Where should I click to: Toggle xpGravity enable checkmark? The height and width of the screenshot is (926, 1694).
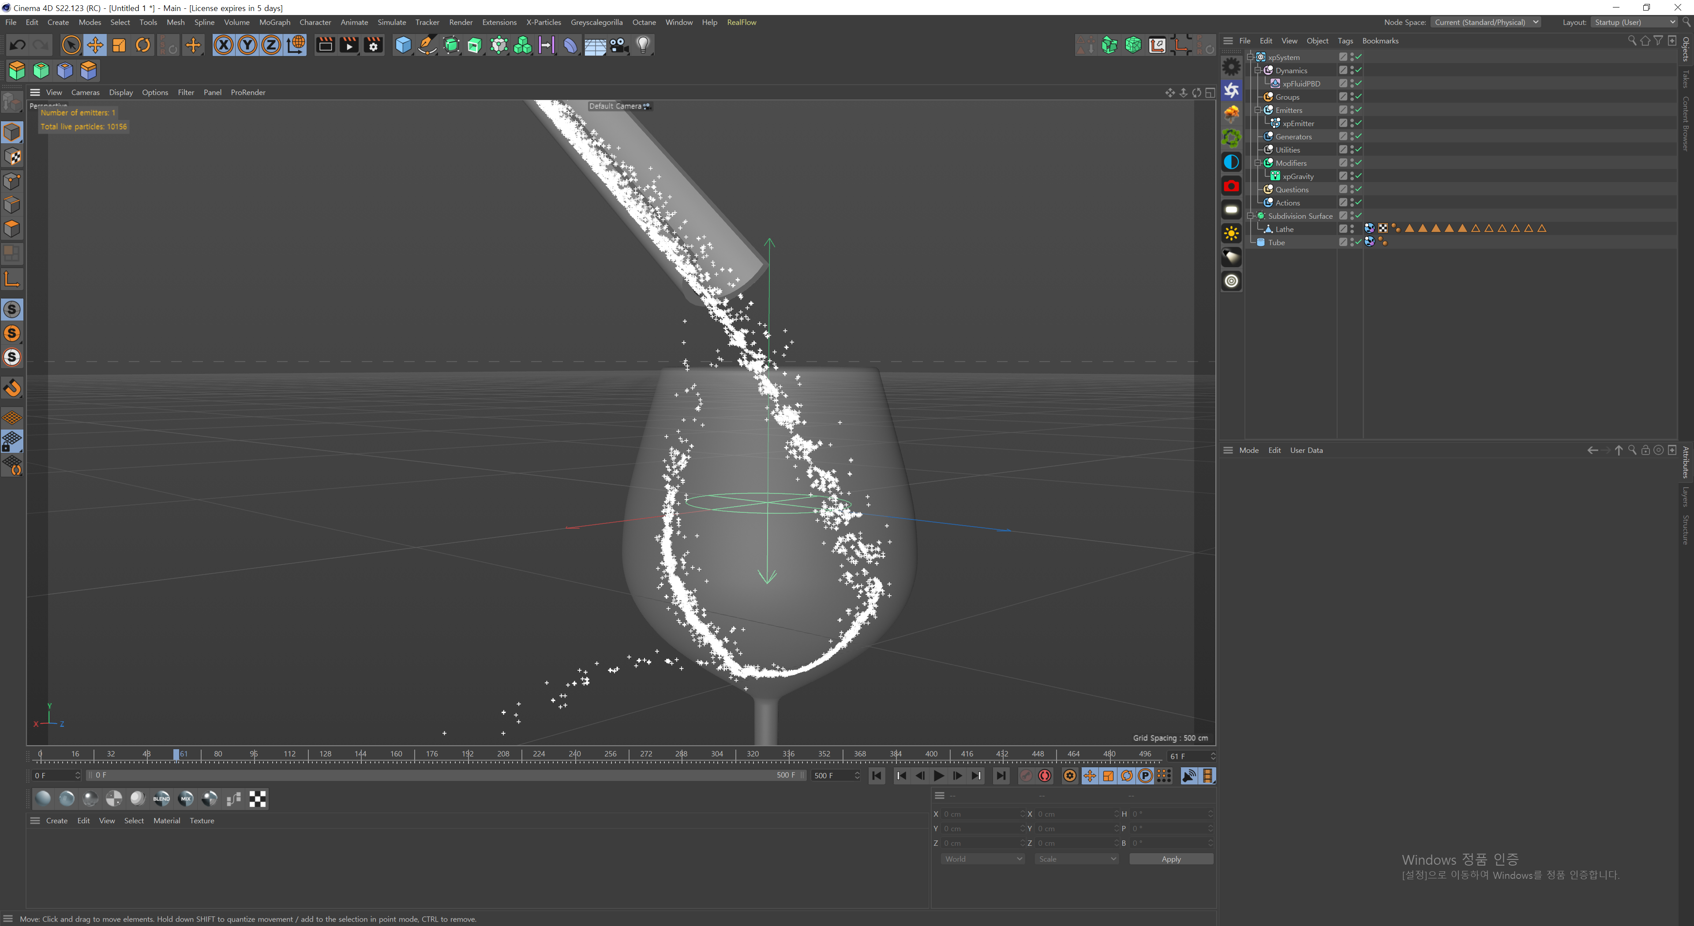pos(1359,175)
